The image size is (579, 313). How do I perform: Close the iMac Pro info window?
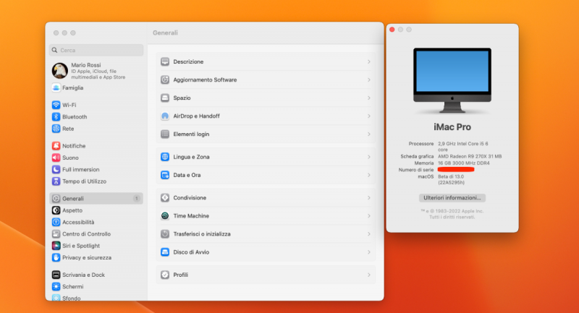pyautogui.click(x=392, y=30)
